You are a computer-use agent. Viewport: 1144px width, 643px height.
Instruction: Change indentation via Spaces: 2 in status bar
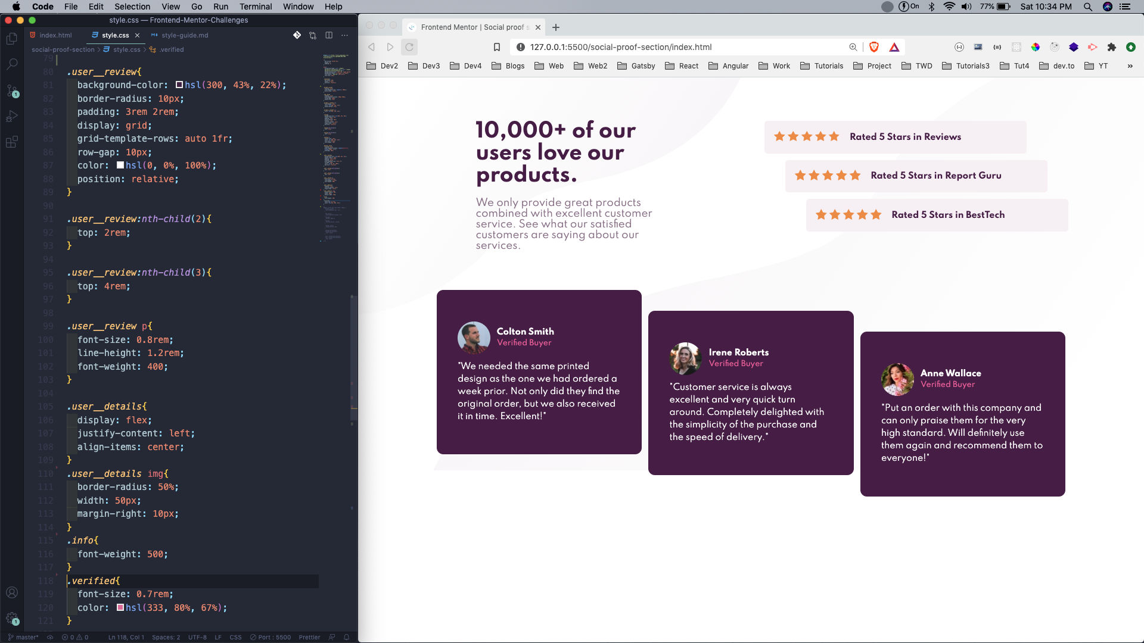click(166, 637)
